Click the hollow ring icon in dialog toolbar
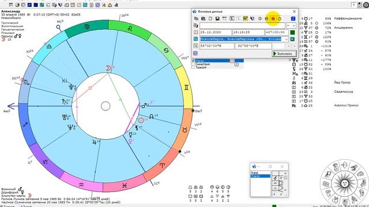This screenshot has width=369, height=207. (x=279, y=18)
